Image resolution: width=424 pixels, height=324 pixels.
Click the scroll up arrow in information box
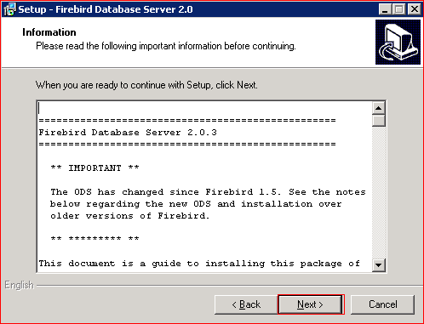tap(379, 108)
